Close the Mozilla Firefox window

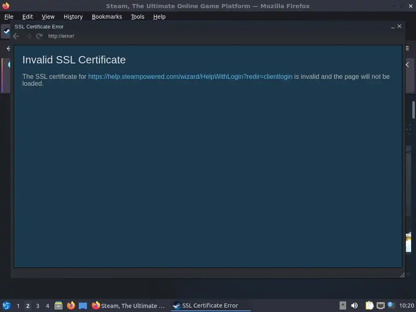coord(411,6)
